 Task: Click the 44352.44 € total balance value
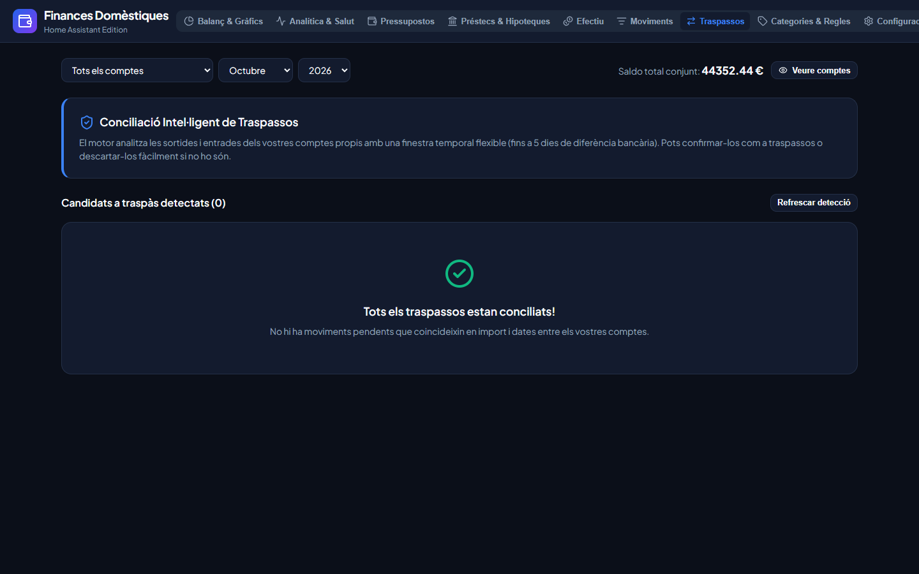733,71
